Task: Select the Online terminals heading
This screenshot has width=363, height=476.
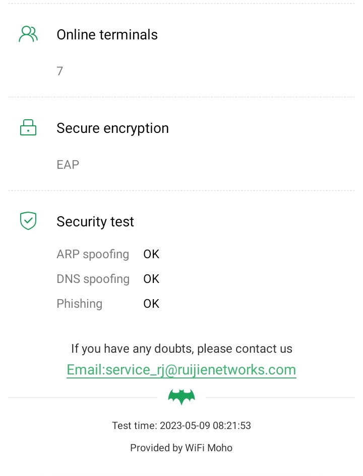Action: [107, 35]
